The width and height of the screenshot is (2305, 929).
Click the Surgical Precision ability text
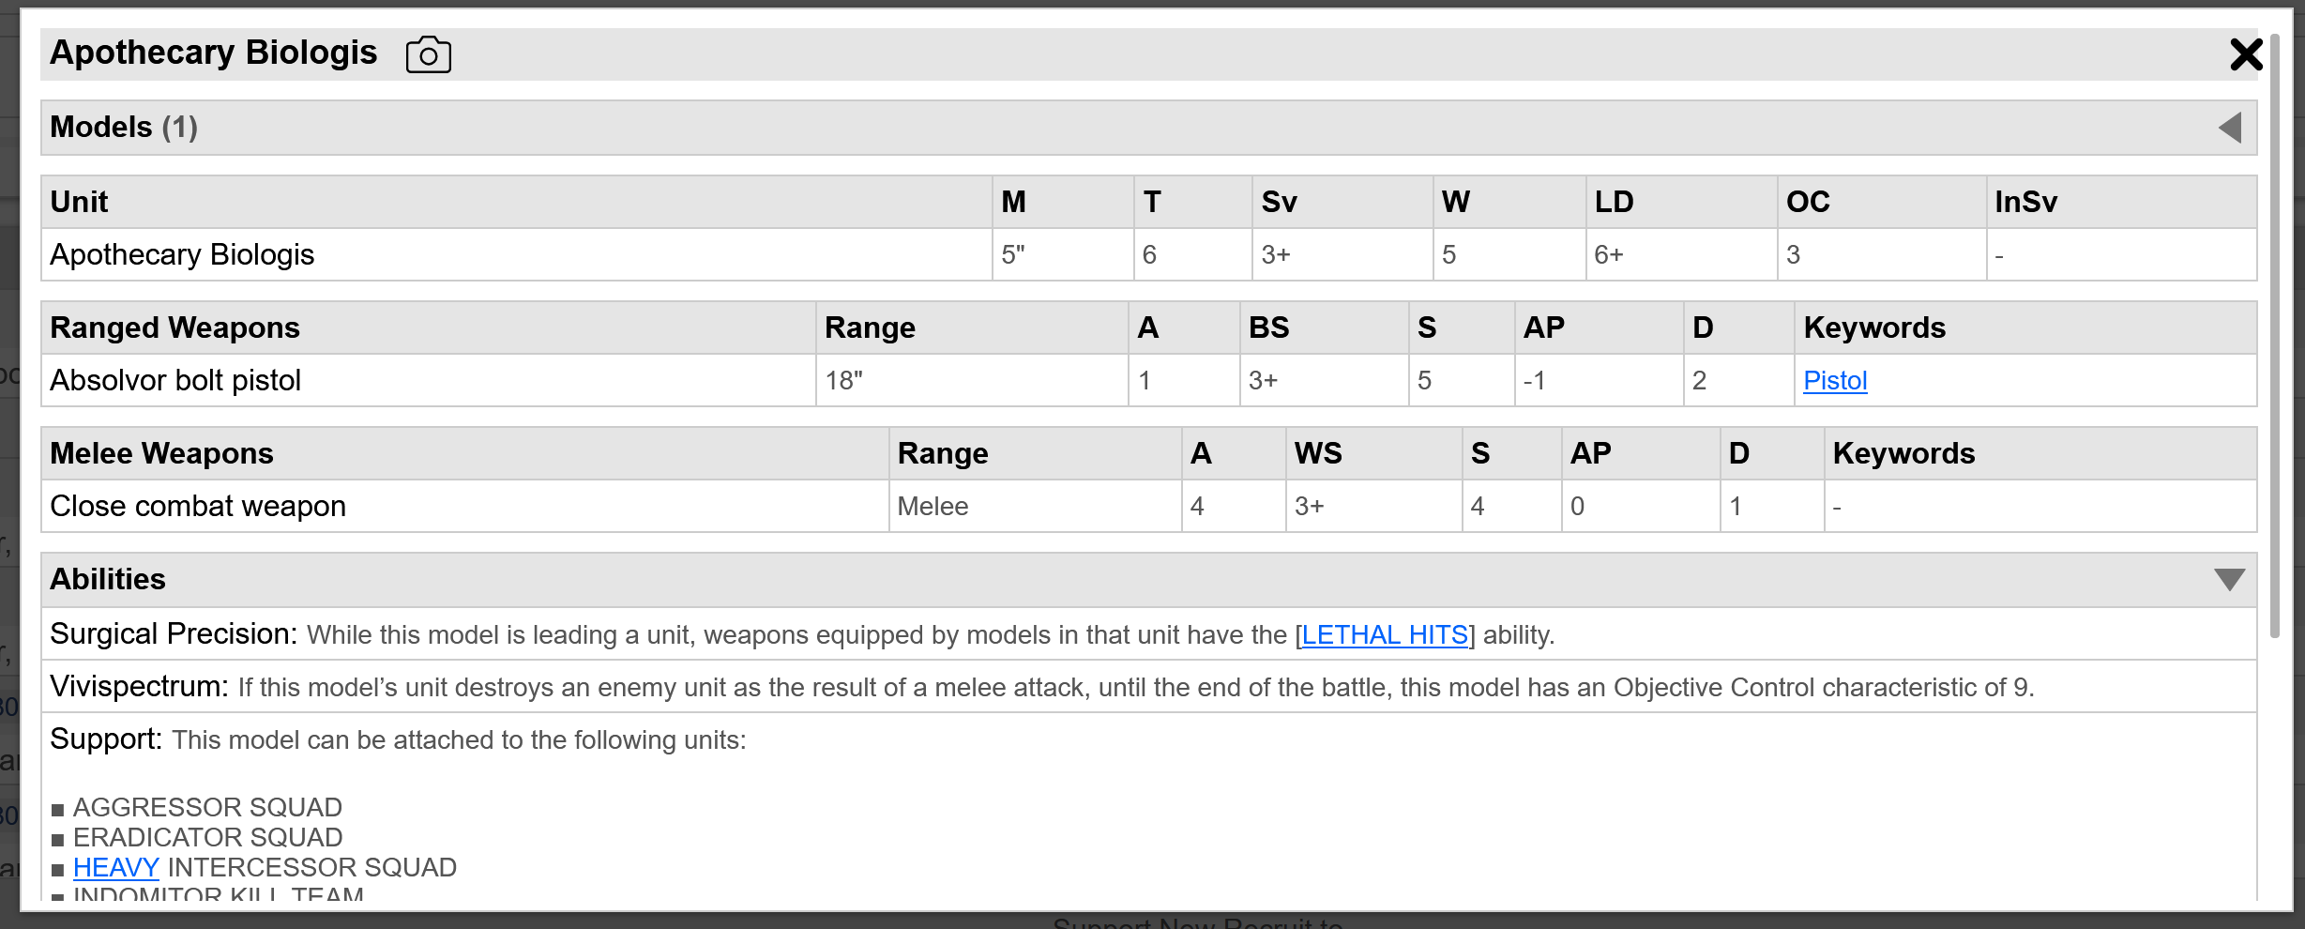802,634
